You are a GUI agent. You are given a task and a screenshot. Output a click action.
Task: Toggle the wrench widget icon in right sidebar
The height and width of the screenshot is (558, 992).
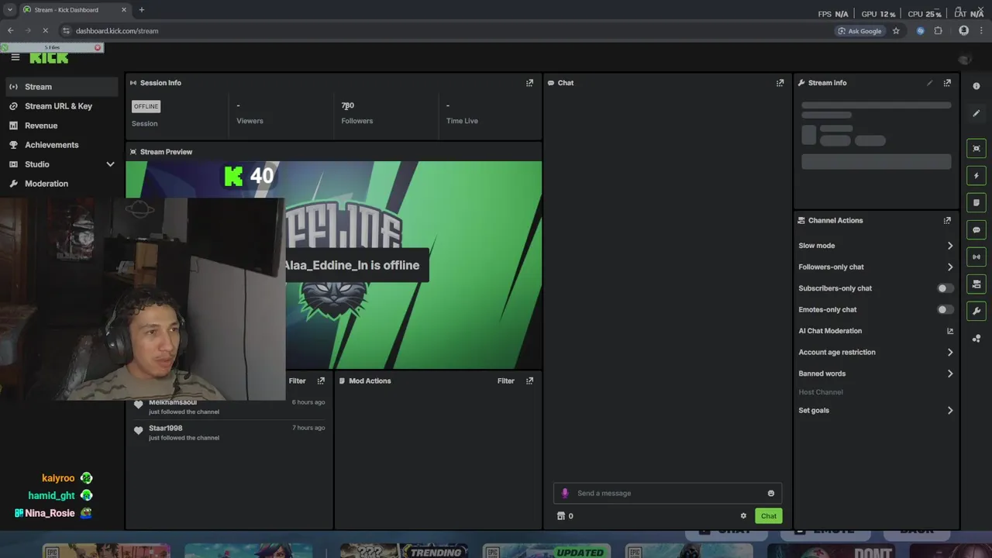(x=976, y=311)
